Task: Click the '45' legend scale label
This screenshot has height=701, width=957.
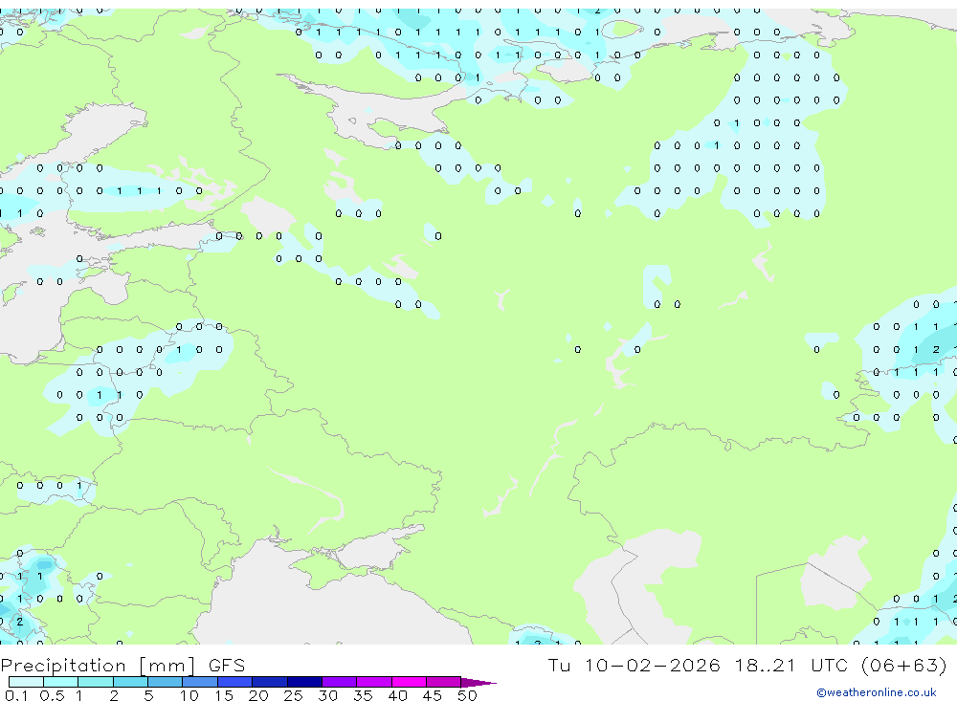Action: (x=433, y=695)
